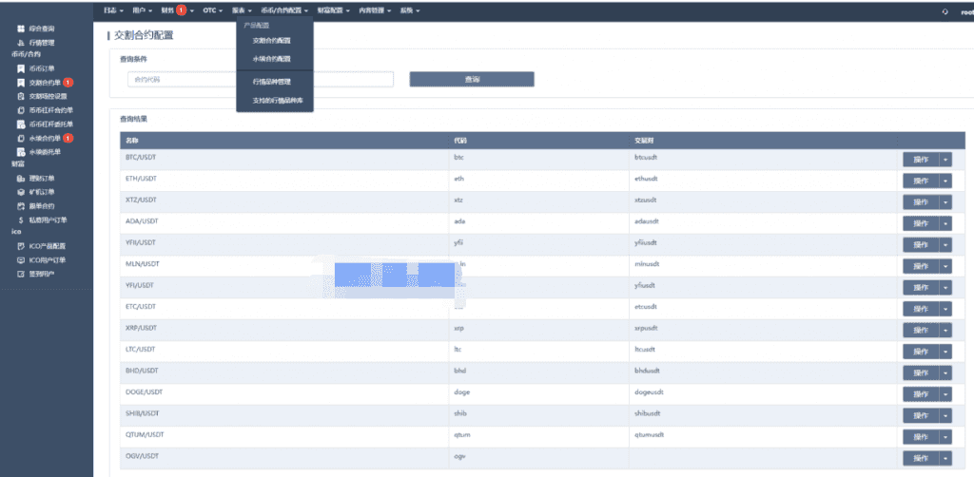Click 财务 top menu label
974x477 pixels.
(x=167, y=11)
